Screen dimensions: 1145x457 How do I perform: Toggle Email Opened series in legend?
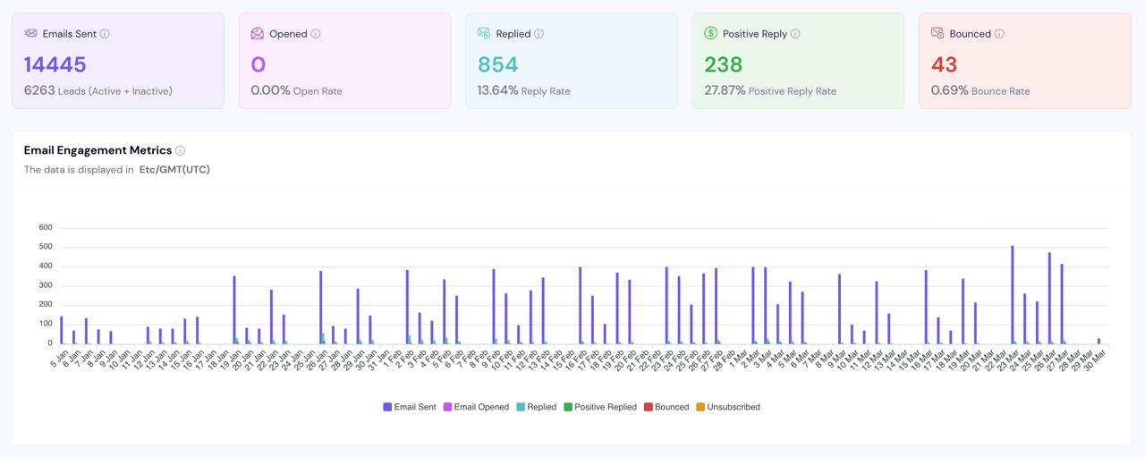coord(476,407)
